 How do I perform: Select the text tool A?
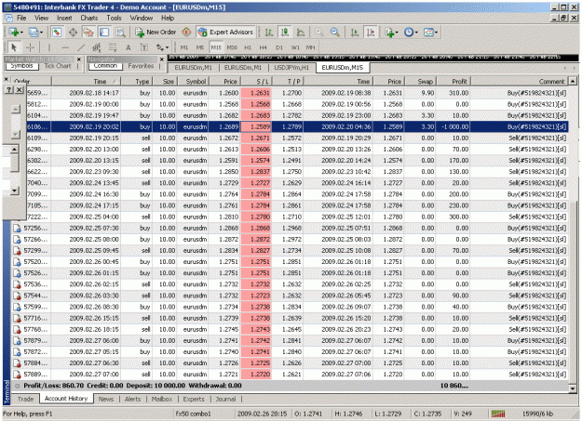[x=129, y=47]
